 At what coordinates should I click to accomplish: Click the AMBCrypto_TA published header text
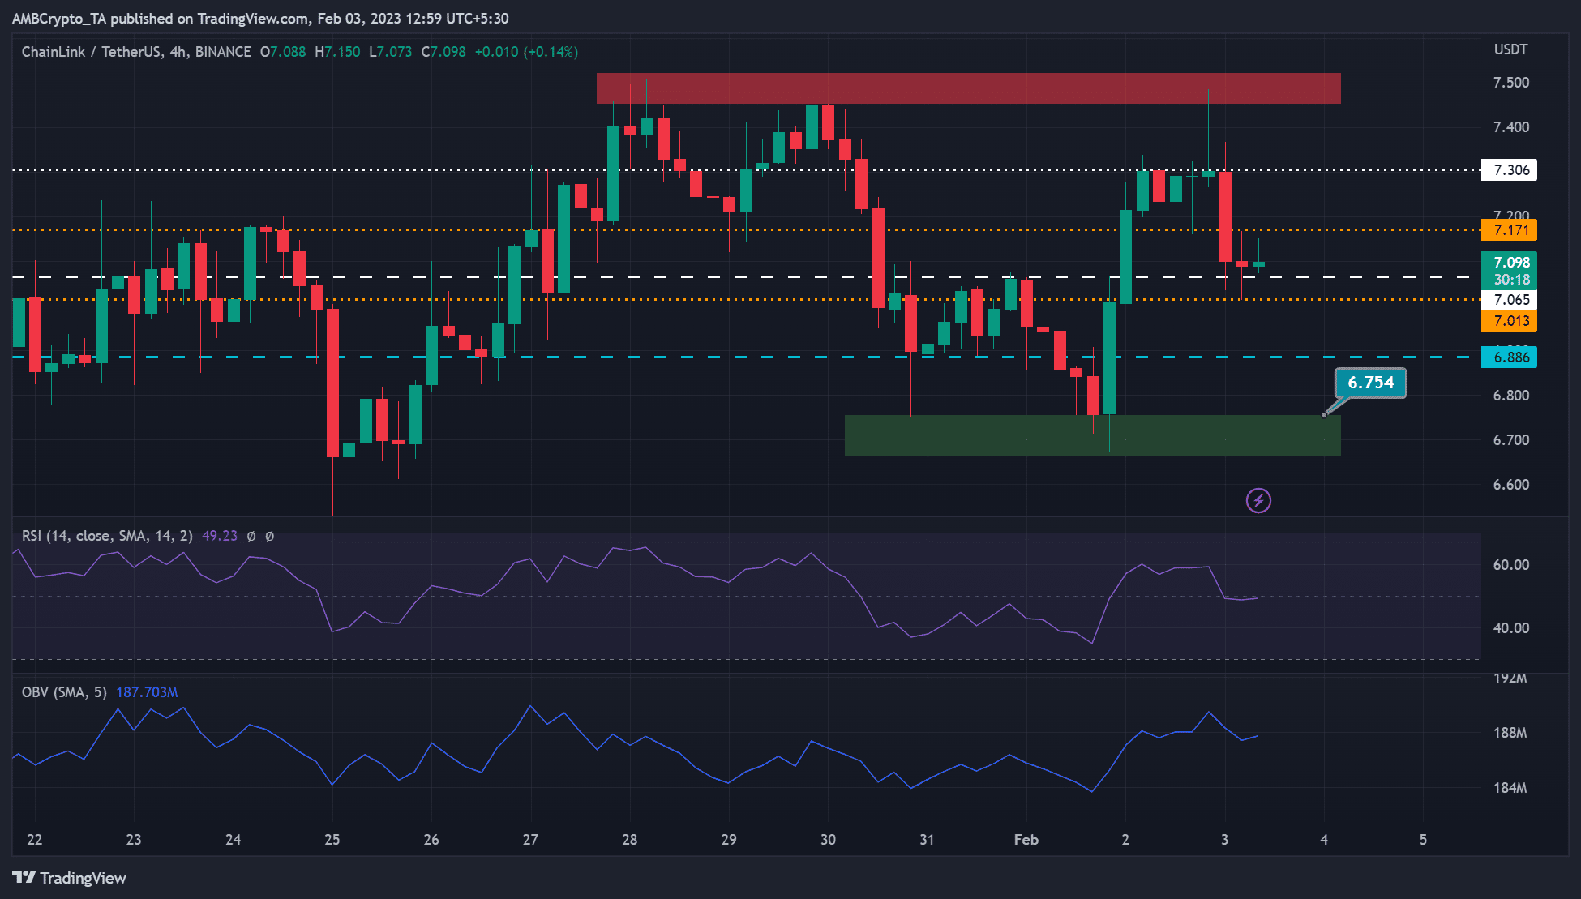point(261,19)
